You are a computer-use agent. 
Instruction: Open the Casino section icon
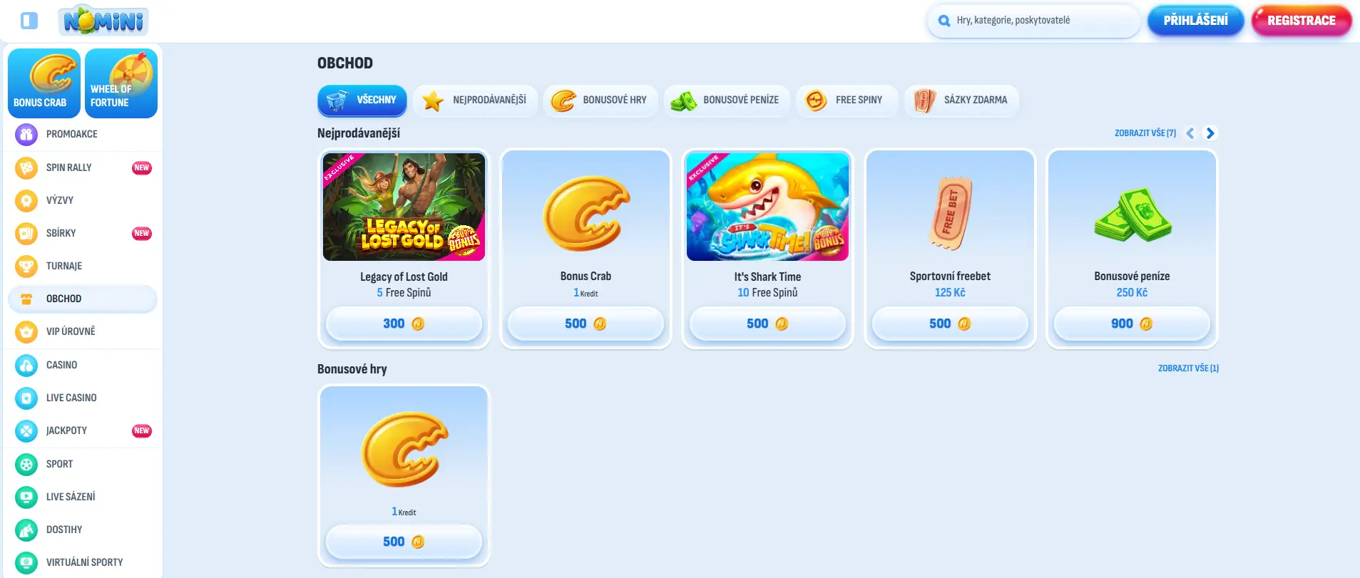(x=26, y=365)
